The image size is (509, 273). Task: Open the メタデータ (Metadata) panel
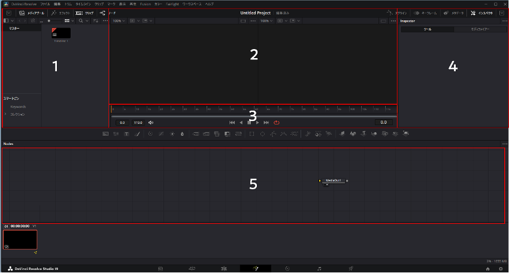click(x=454, y=13)
